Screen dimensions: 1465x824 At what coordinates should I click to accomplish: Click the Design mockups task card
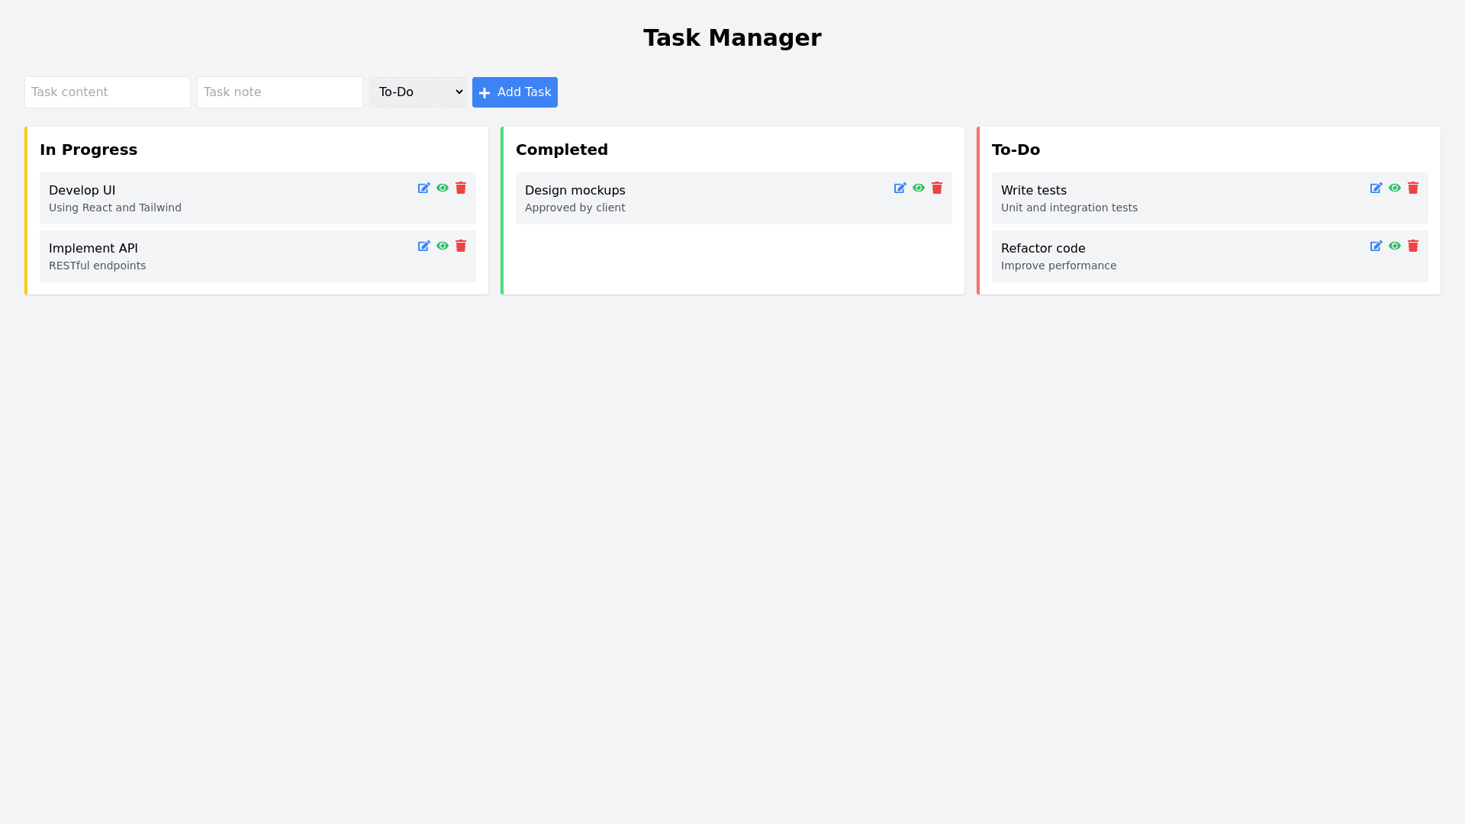tap(687, 198)
